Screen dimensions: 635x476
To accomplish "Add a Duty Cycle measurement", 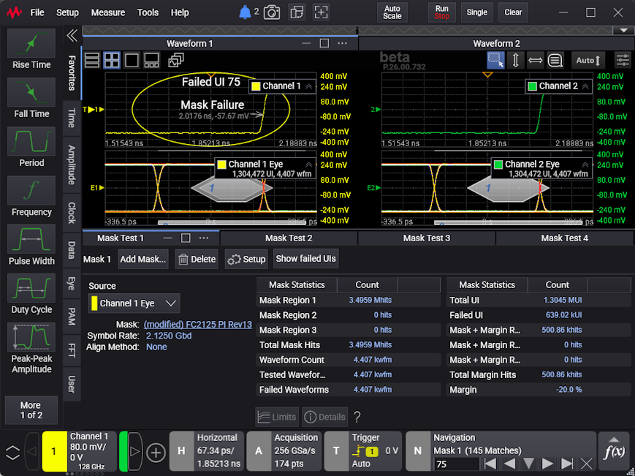I will point(31,289).
